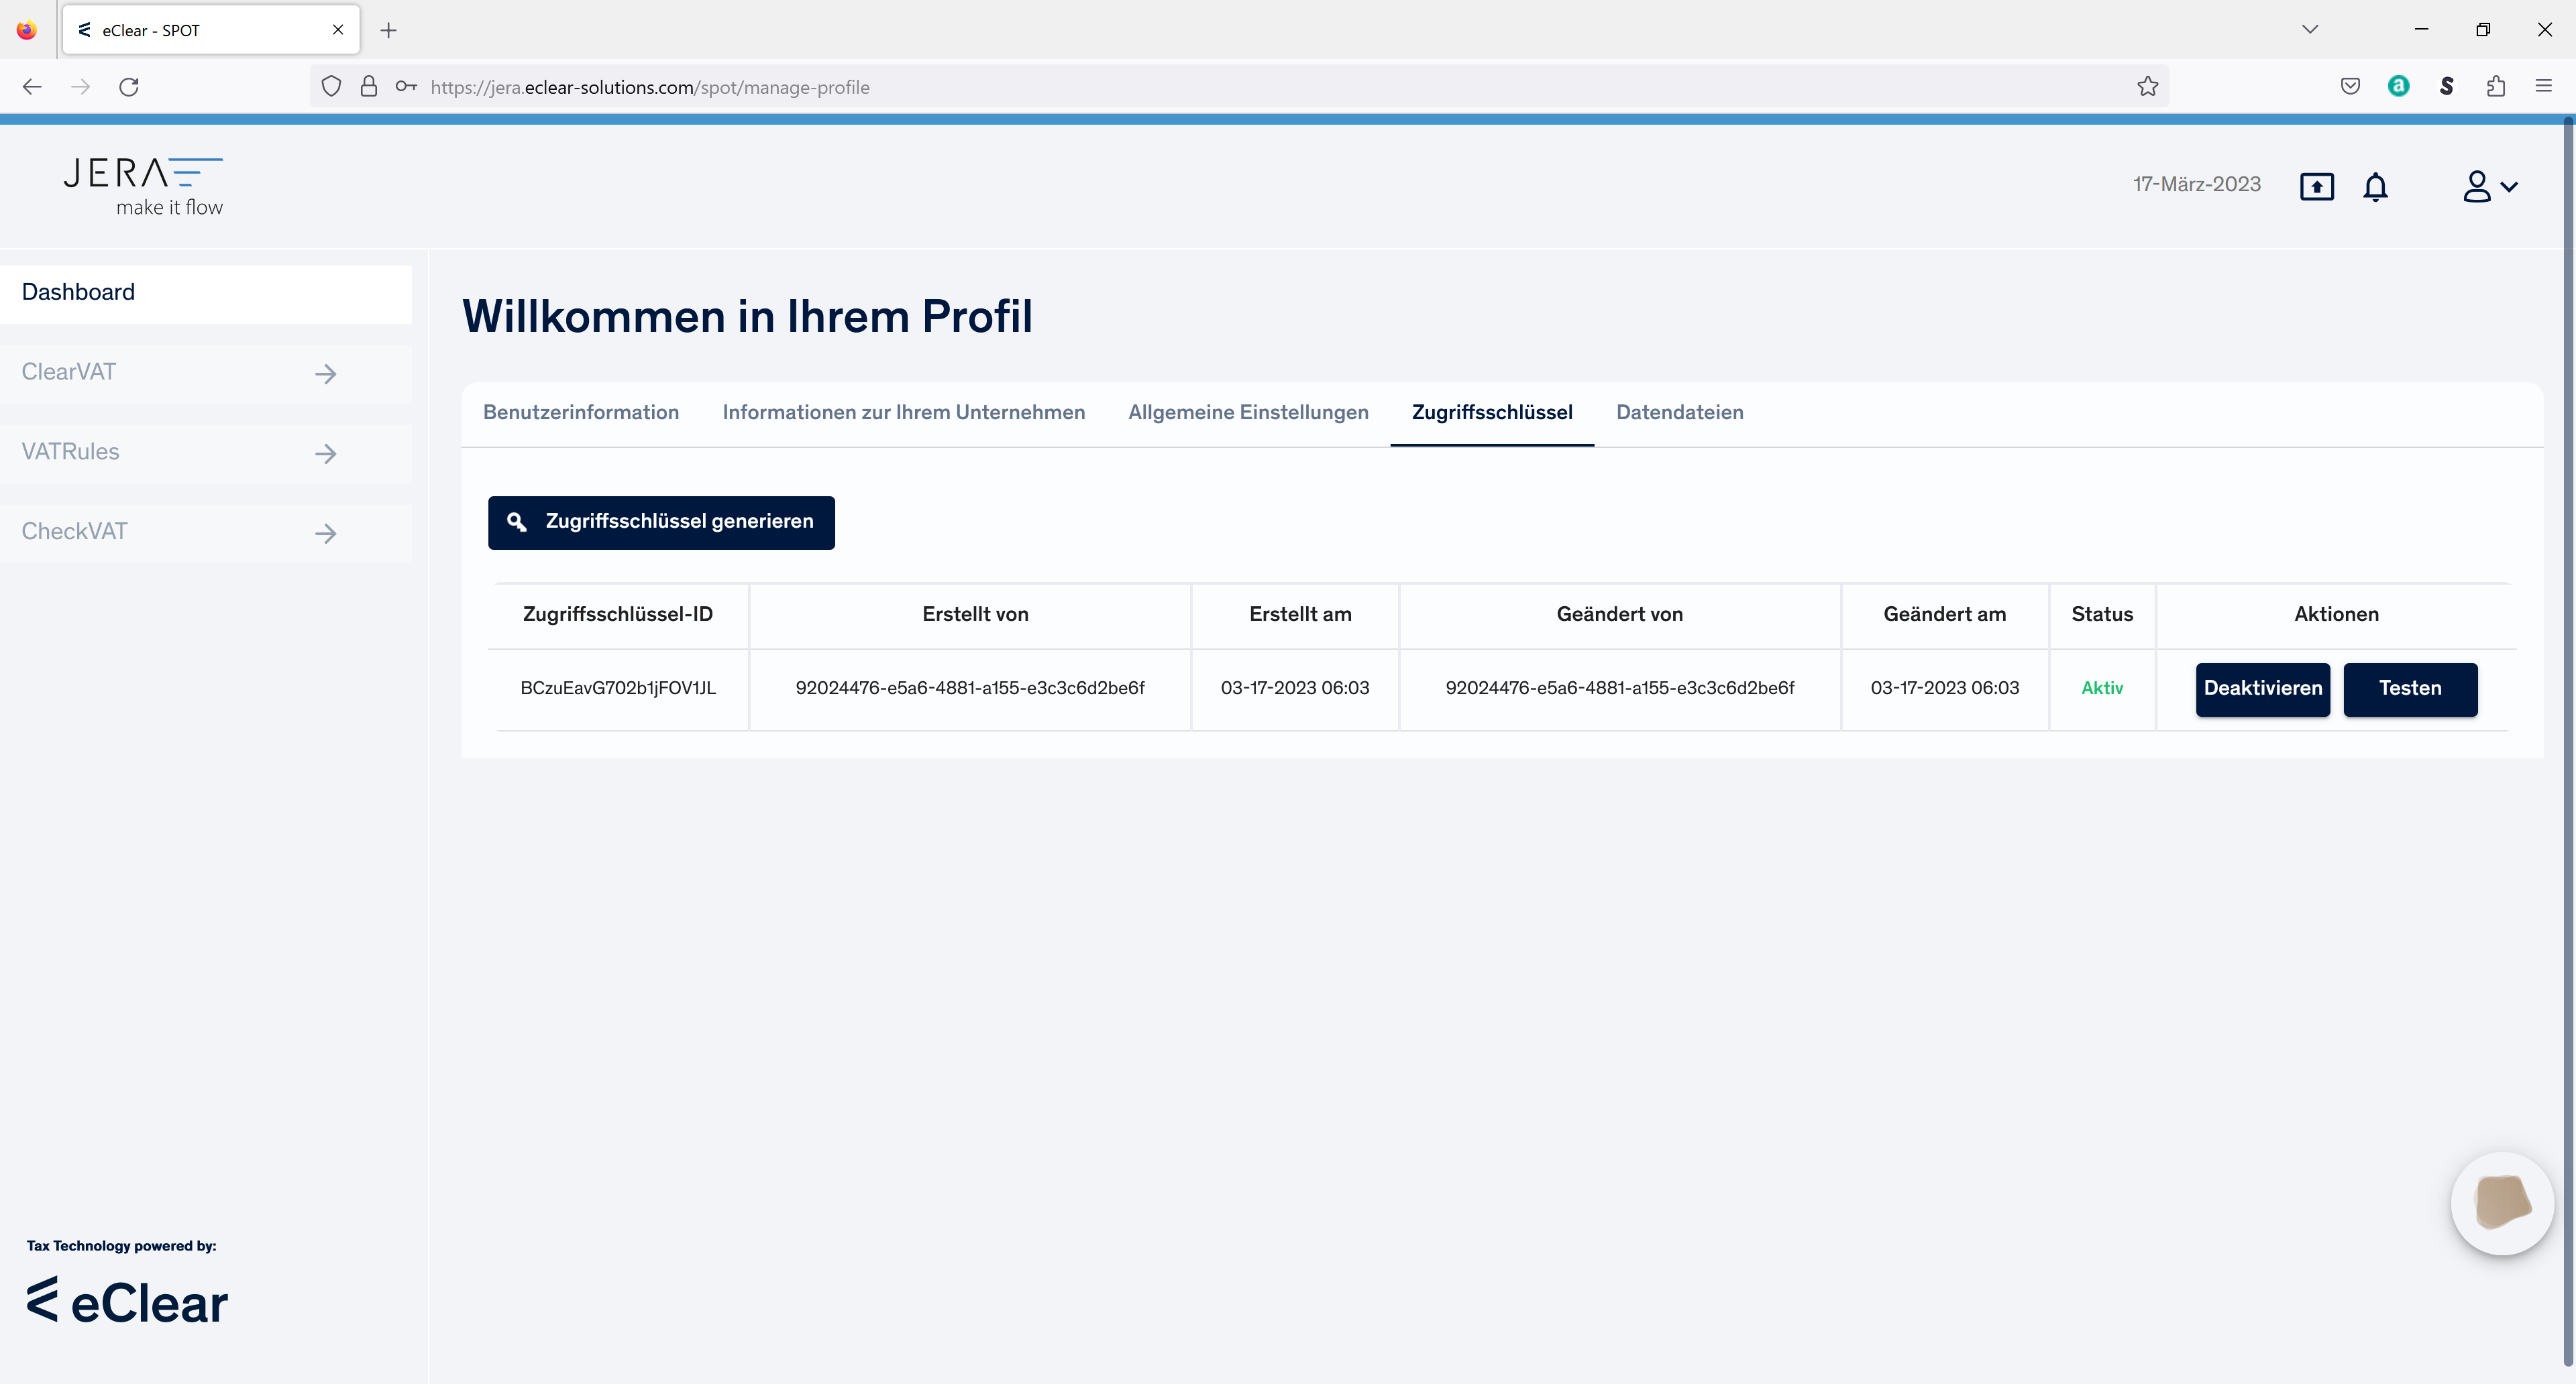Screen dimensions: 2576x1384
Task: Open the upload icon in header
Action: [2316, 187]
